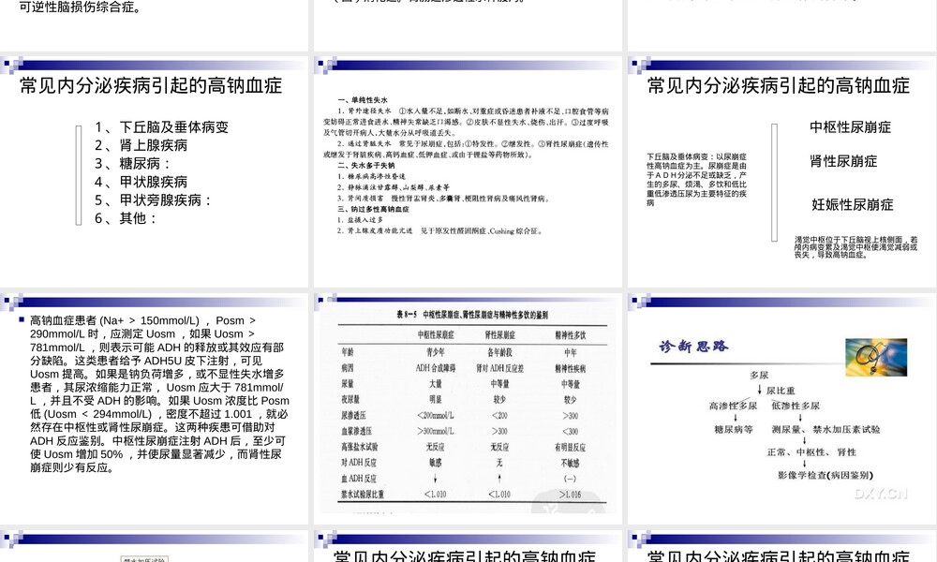Image resolution: width=937 pixels, height=562 pixels.
Task: Click list item 5、甲状旁腺疾病：
Action: (153, 200)
